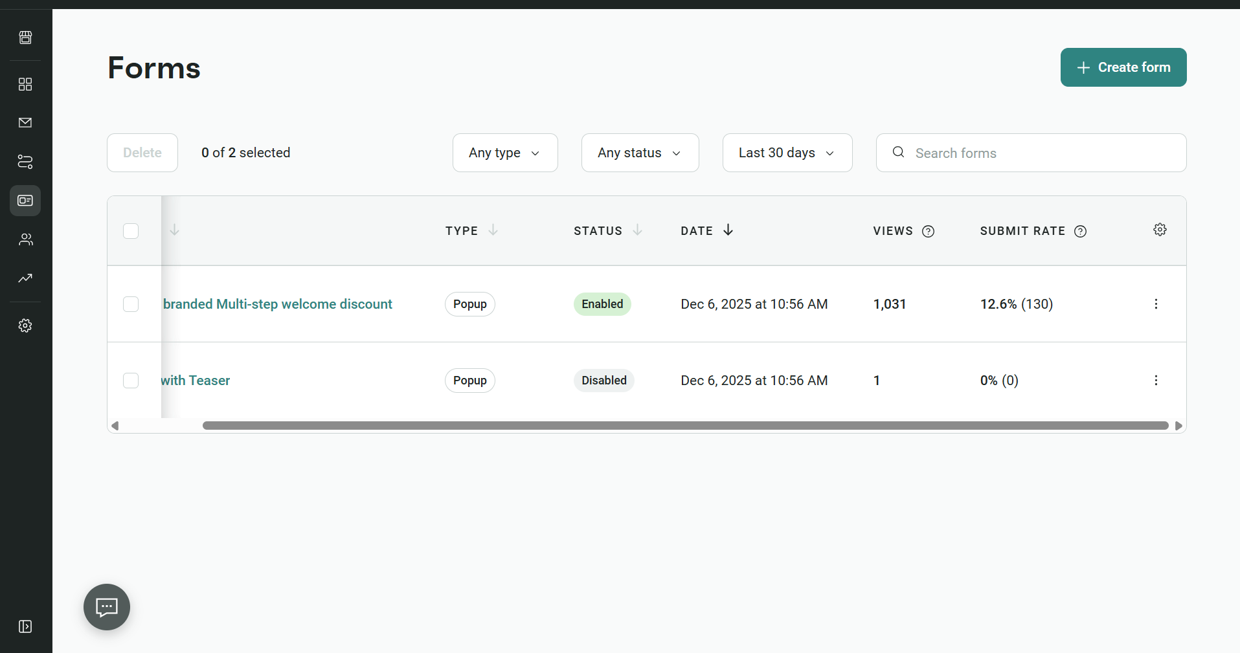Open sidebar settings gear icon
Viewport: 1240px width, 653px height.
[x=25, y=326]
